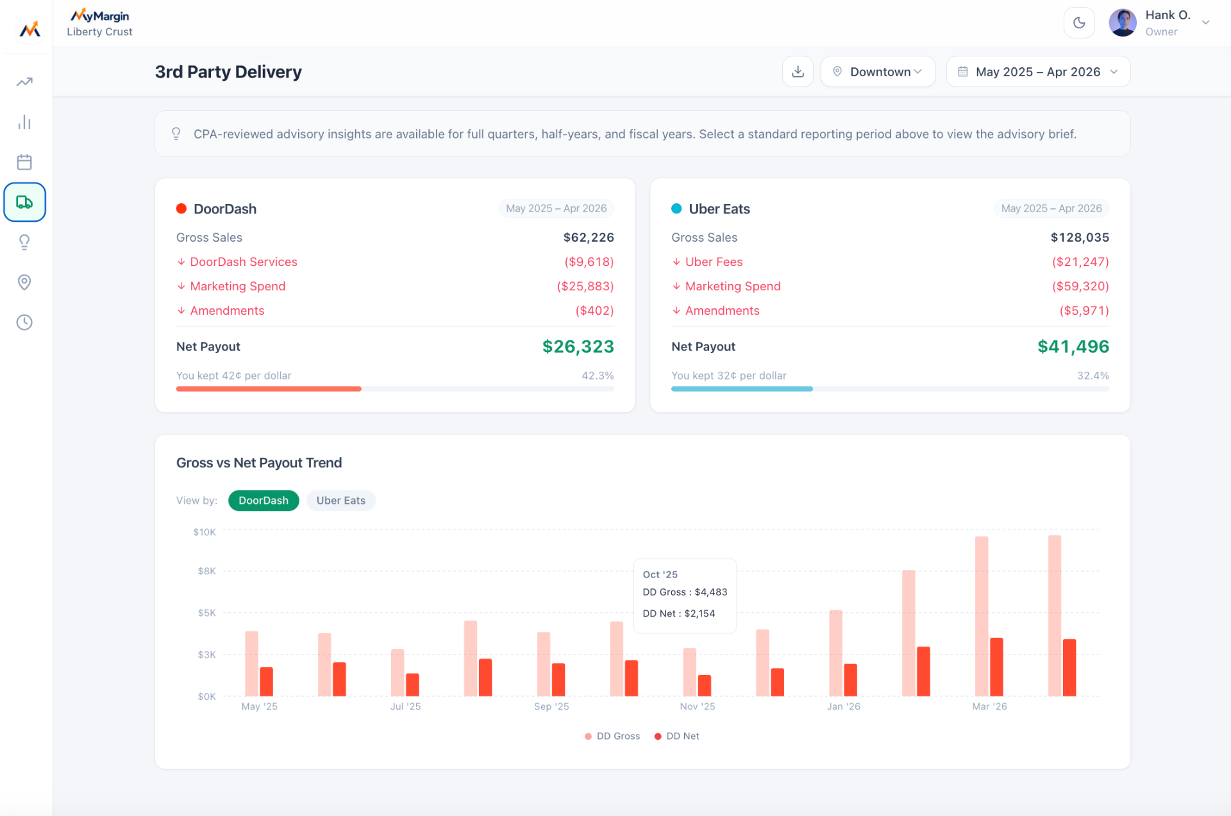Toggle dark mode moon icon

point(1079,23)
